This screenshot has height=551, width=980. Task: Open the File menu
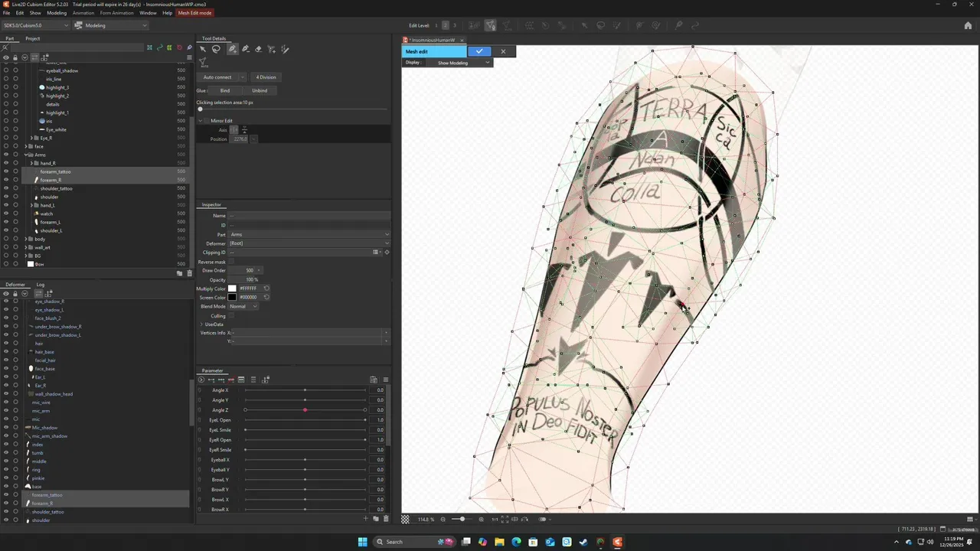[x=7, y=13]
